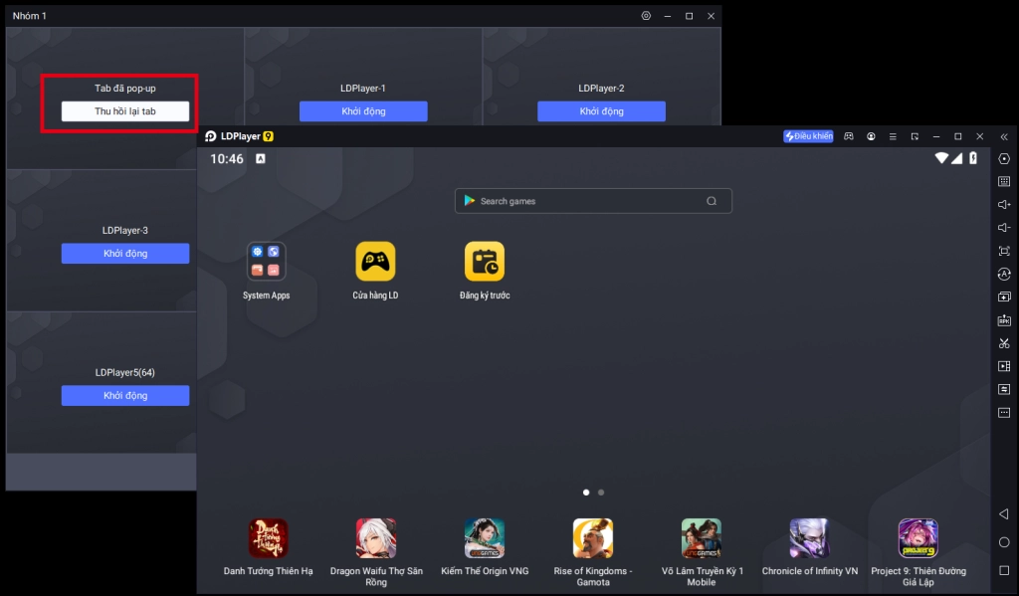Click the Wi-Fi status icon
The width and height of the screenshot is (1019, 596).
pos(941,158)
